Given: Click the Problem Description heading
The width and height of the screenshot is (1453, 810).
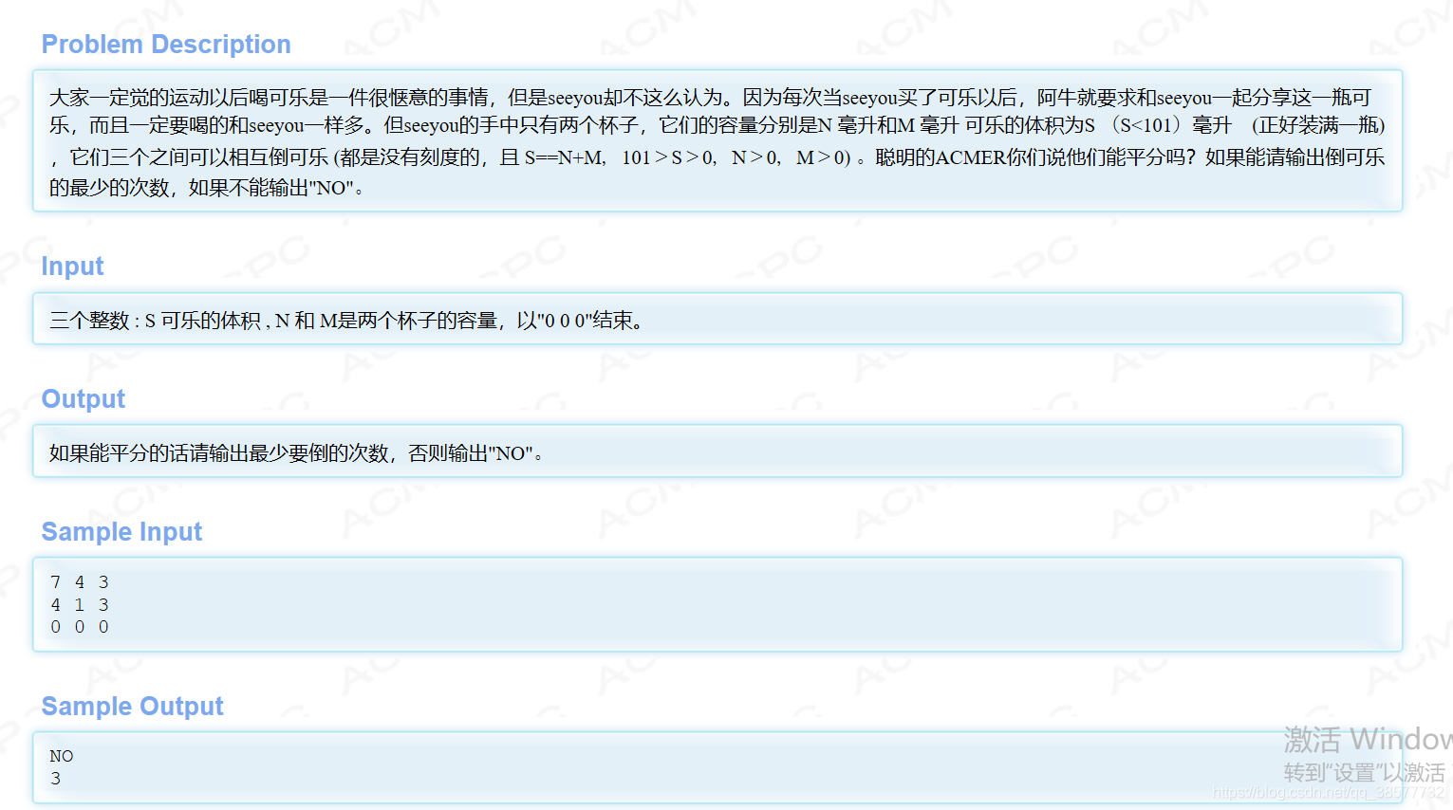Looking at the screenshot, I should pos(166,45).
